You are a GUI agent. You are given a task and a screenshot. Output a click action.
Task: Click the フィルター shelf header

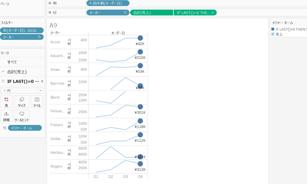click(x=7, y=23)
